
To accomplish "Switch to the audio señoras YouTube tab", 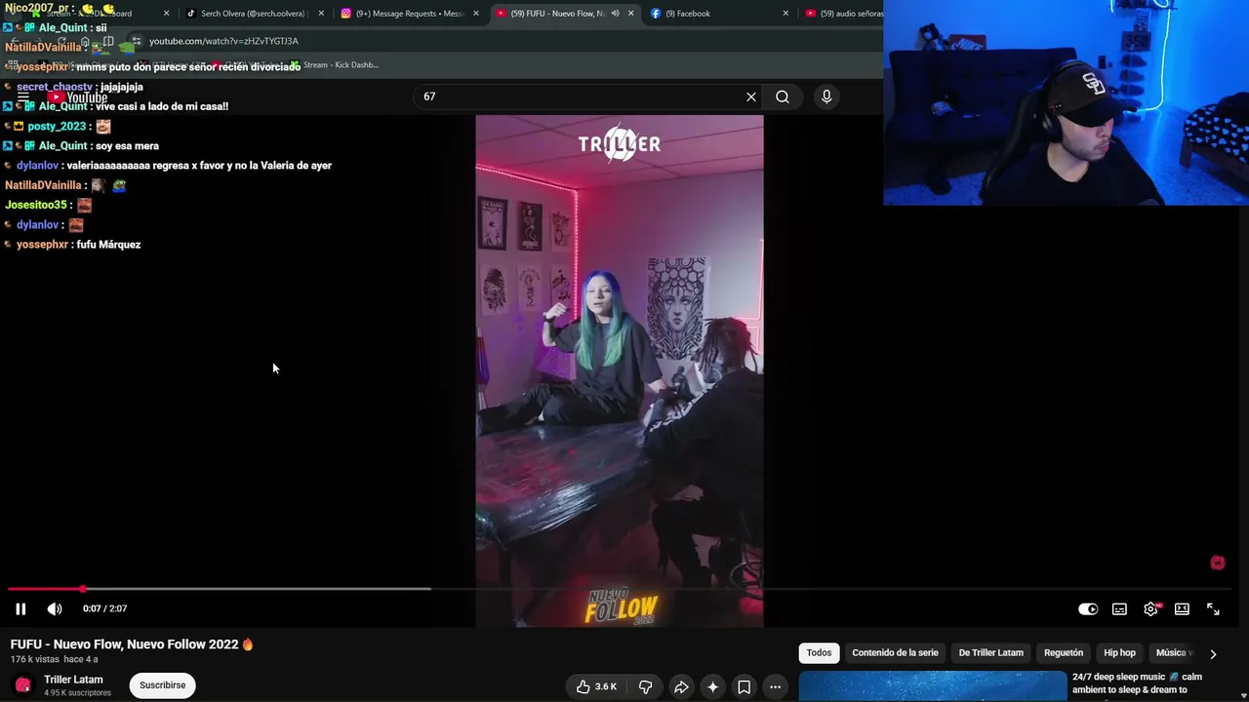I will [845, 14].
